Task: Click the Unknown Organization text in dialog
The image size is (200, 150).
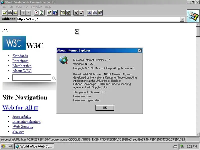Action: click(x=87, y=100)
